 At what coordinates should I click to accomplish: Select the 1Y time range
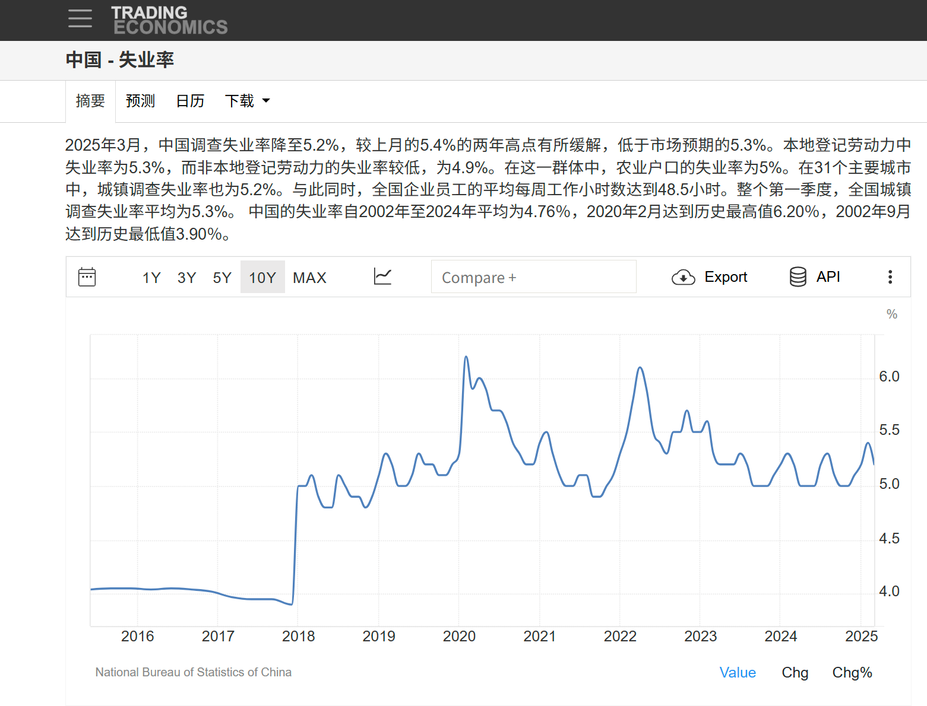151,278
